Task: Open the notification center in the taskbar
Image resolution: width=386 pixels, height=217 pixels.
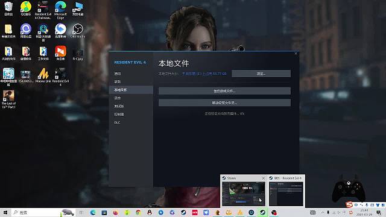Action: 379,212
